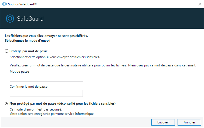Click the 'Sélectionnez le mode d'envoi:' text
Viewport: 204px width, 128px height.
tap(28, 41)
